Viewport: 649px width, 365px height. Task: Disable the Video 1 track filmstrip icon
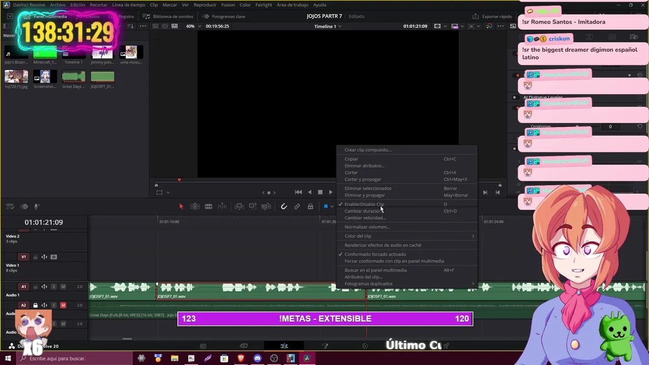[54, 257]
